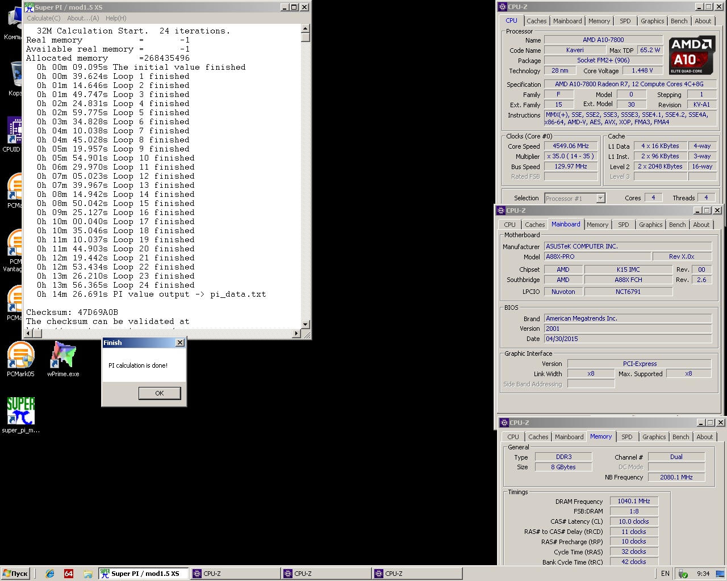727x581 pixels.
Task: Click Super PI horizontal scrollbar left arrow
Action: pyautogui.click(x=28, y=334)
